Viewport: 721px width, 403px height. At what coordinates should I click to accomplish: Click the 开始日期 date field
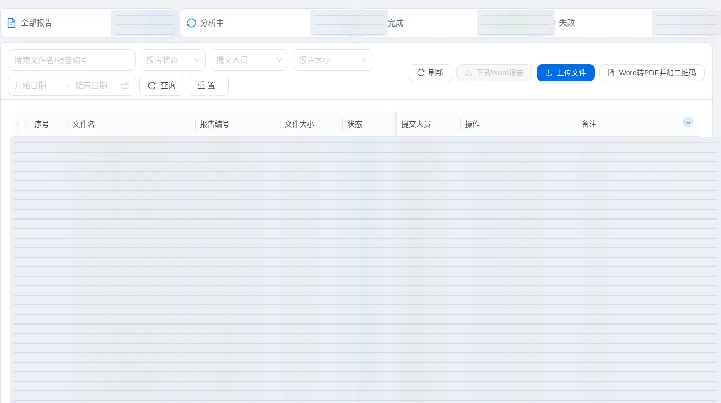tap(36, 85)
